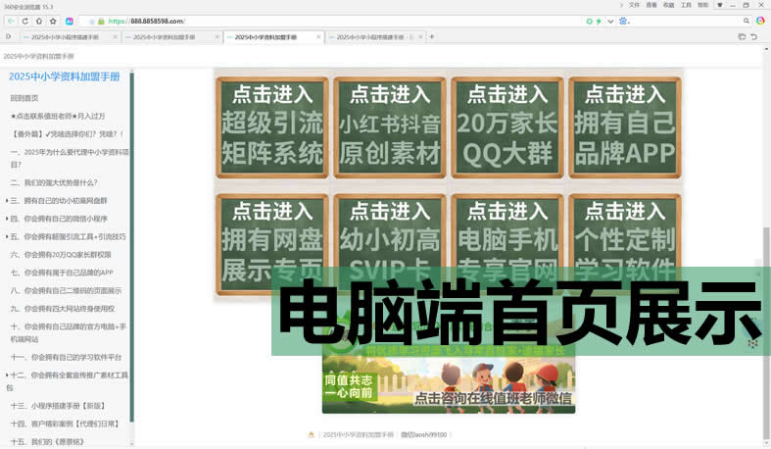This screenshot has width=771, height=449.
Task: Open 九、四大网站终身使用权 entry
Action: tap(63, 309)
